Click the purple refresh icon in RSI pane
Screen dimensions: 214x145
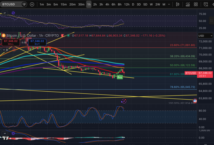[13, 13]
